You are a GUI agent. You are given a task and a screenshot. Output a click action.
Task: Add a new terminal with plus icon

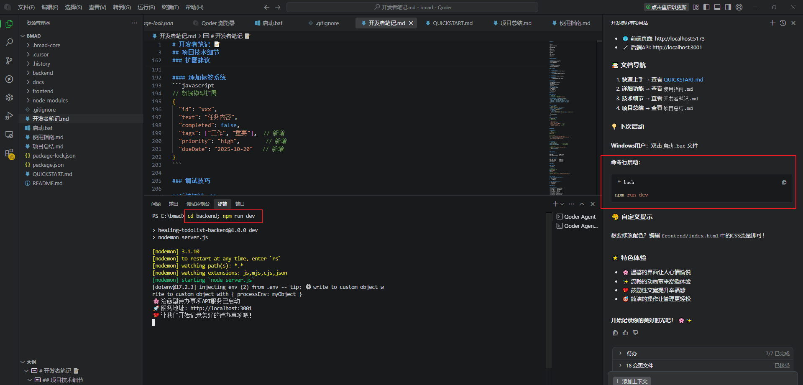tap(555, 204)
